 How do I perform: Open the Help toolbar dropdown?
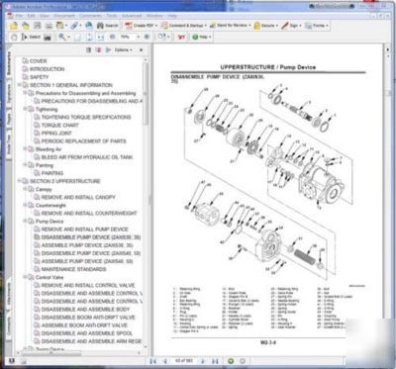pos(201,37)
